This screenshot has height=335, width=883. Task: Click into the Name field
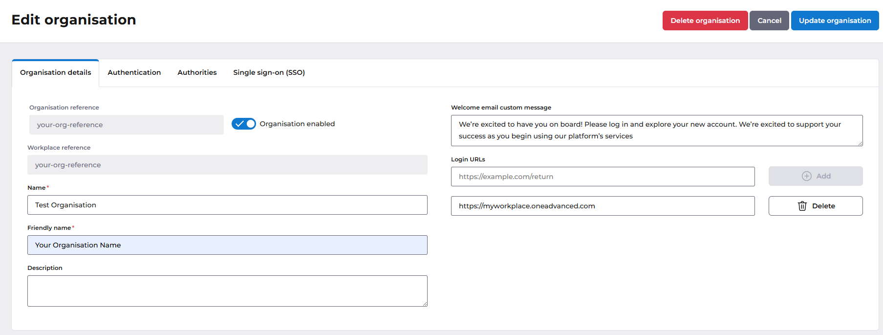click(227, 205)
